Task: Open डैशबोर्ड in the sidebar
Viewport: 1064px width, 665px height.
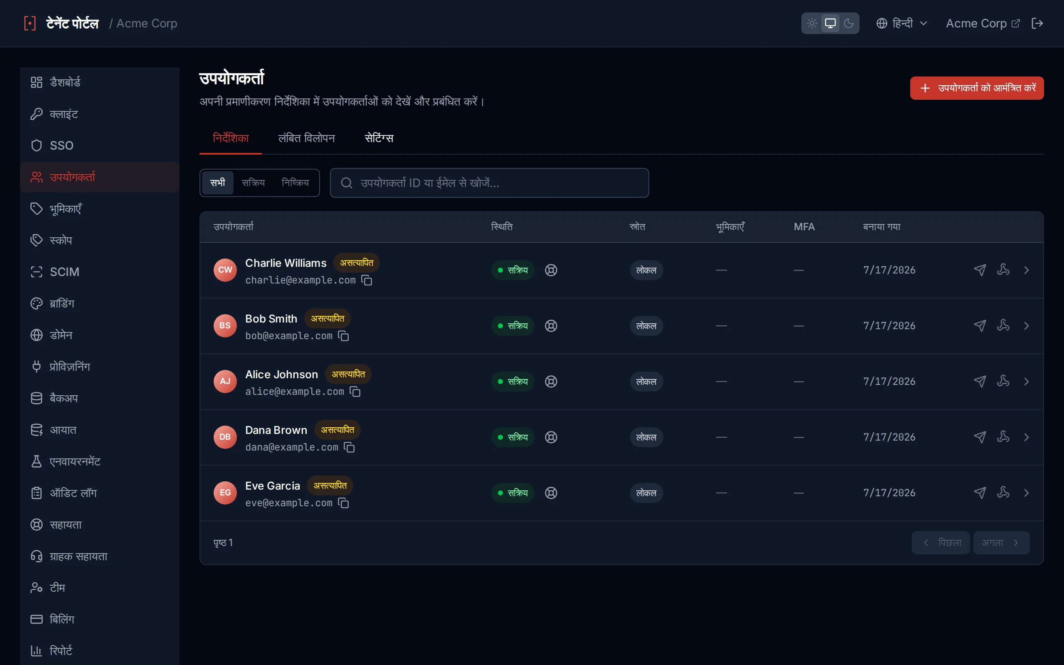Action: pyautogui.click(x=99, y=82)
